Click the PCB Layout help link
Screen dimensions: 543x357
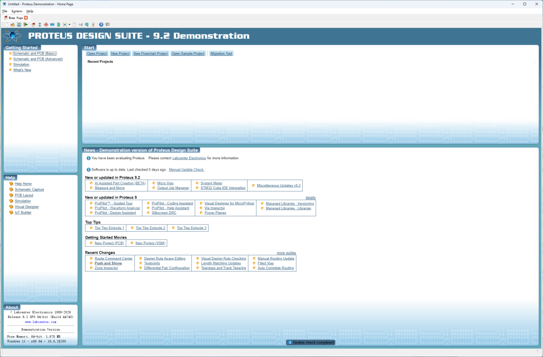tap(24, 195)
